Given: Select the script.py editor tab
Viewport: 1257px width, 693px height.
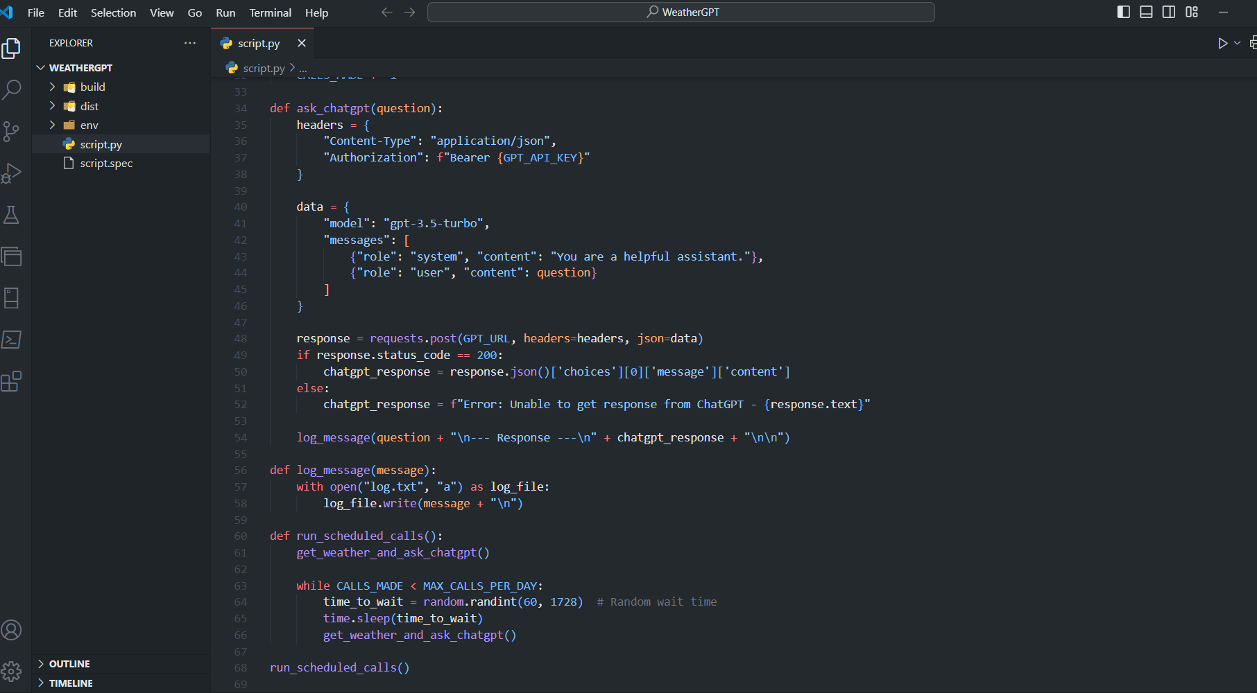Looking at the screenshot, I should tap(258, 43).
